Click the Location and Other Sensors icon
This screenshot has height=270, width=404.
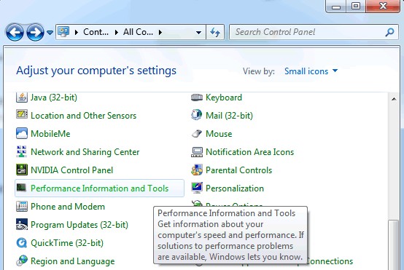point(22,114)
